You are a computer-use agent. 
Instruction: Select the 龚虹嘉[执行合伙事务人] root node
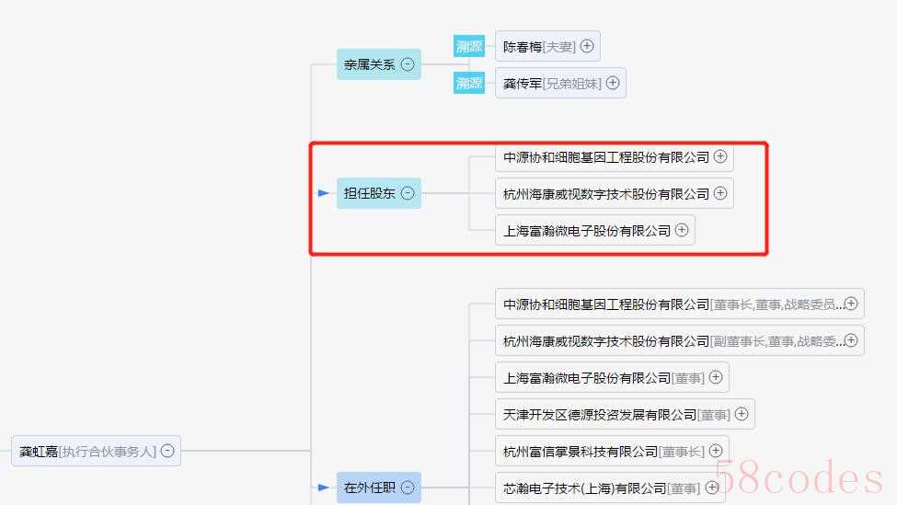(96, 451)
